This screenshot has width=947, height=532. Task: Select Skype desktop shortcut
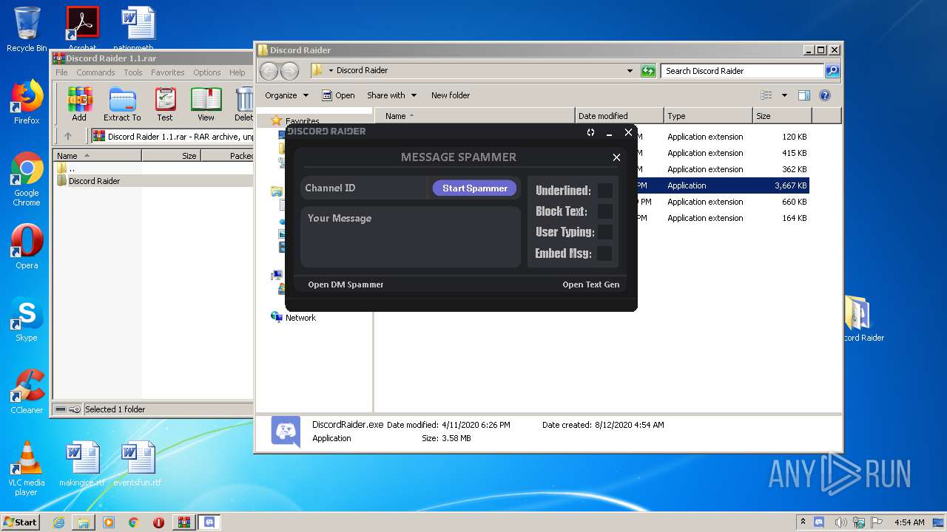pos(27,319)
